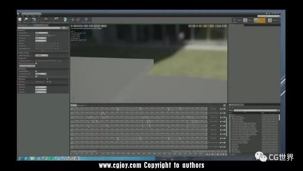Open the first menu in the menu bar
Screen dimensions: 303x171
(19, 16)
